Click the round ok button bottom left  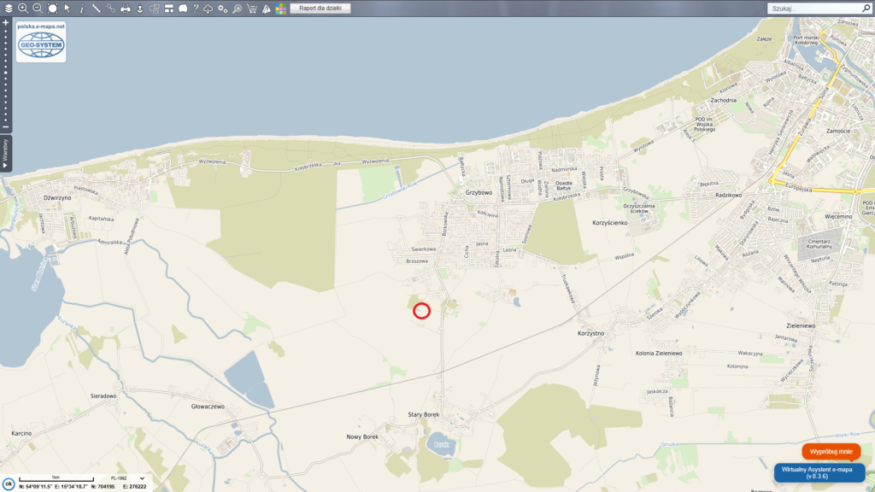[x=8, y=483]
